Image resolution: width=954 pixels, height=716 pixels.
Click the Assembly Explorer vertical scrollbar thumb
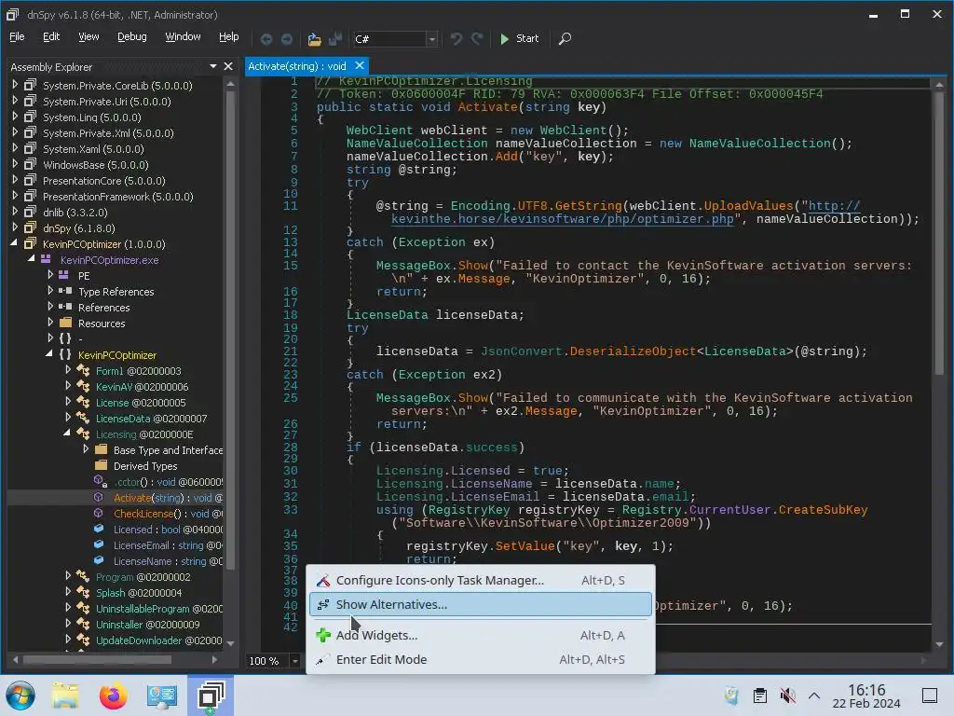click(x=231, y=331)
